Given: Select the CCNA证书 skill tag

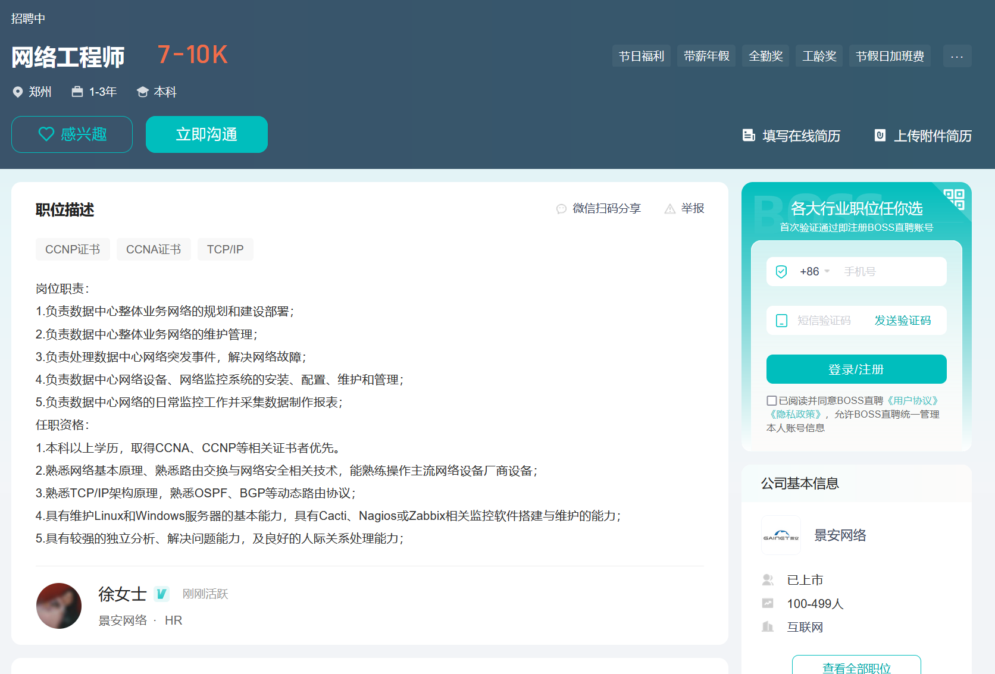Looking at the screenshot, I should [x=154, y=249].
